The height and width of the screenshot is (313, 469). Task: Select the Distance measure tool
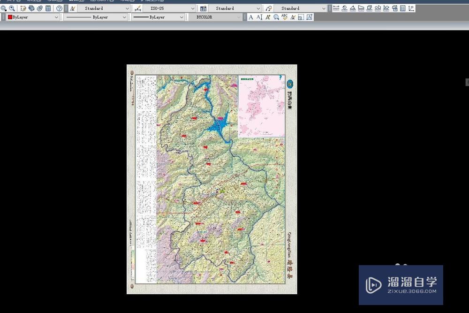[336, 8]
